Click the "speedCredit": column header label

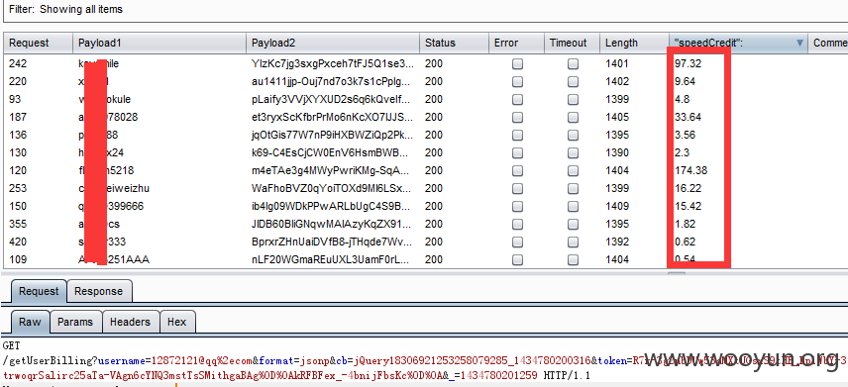[708, 44]
